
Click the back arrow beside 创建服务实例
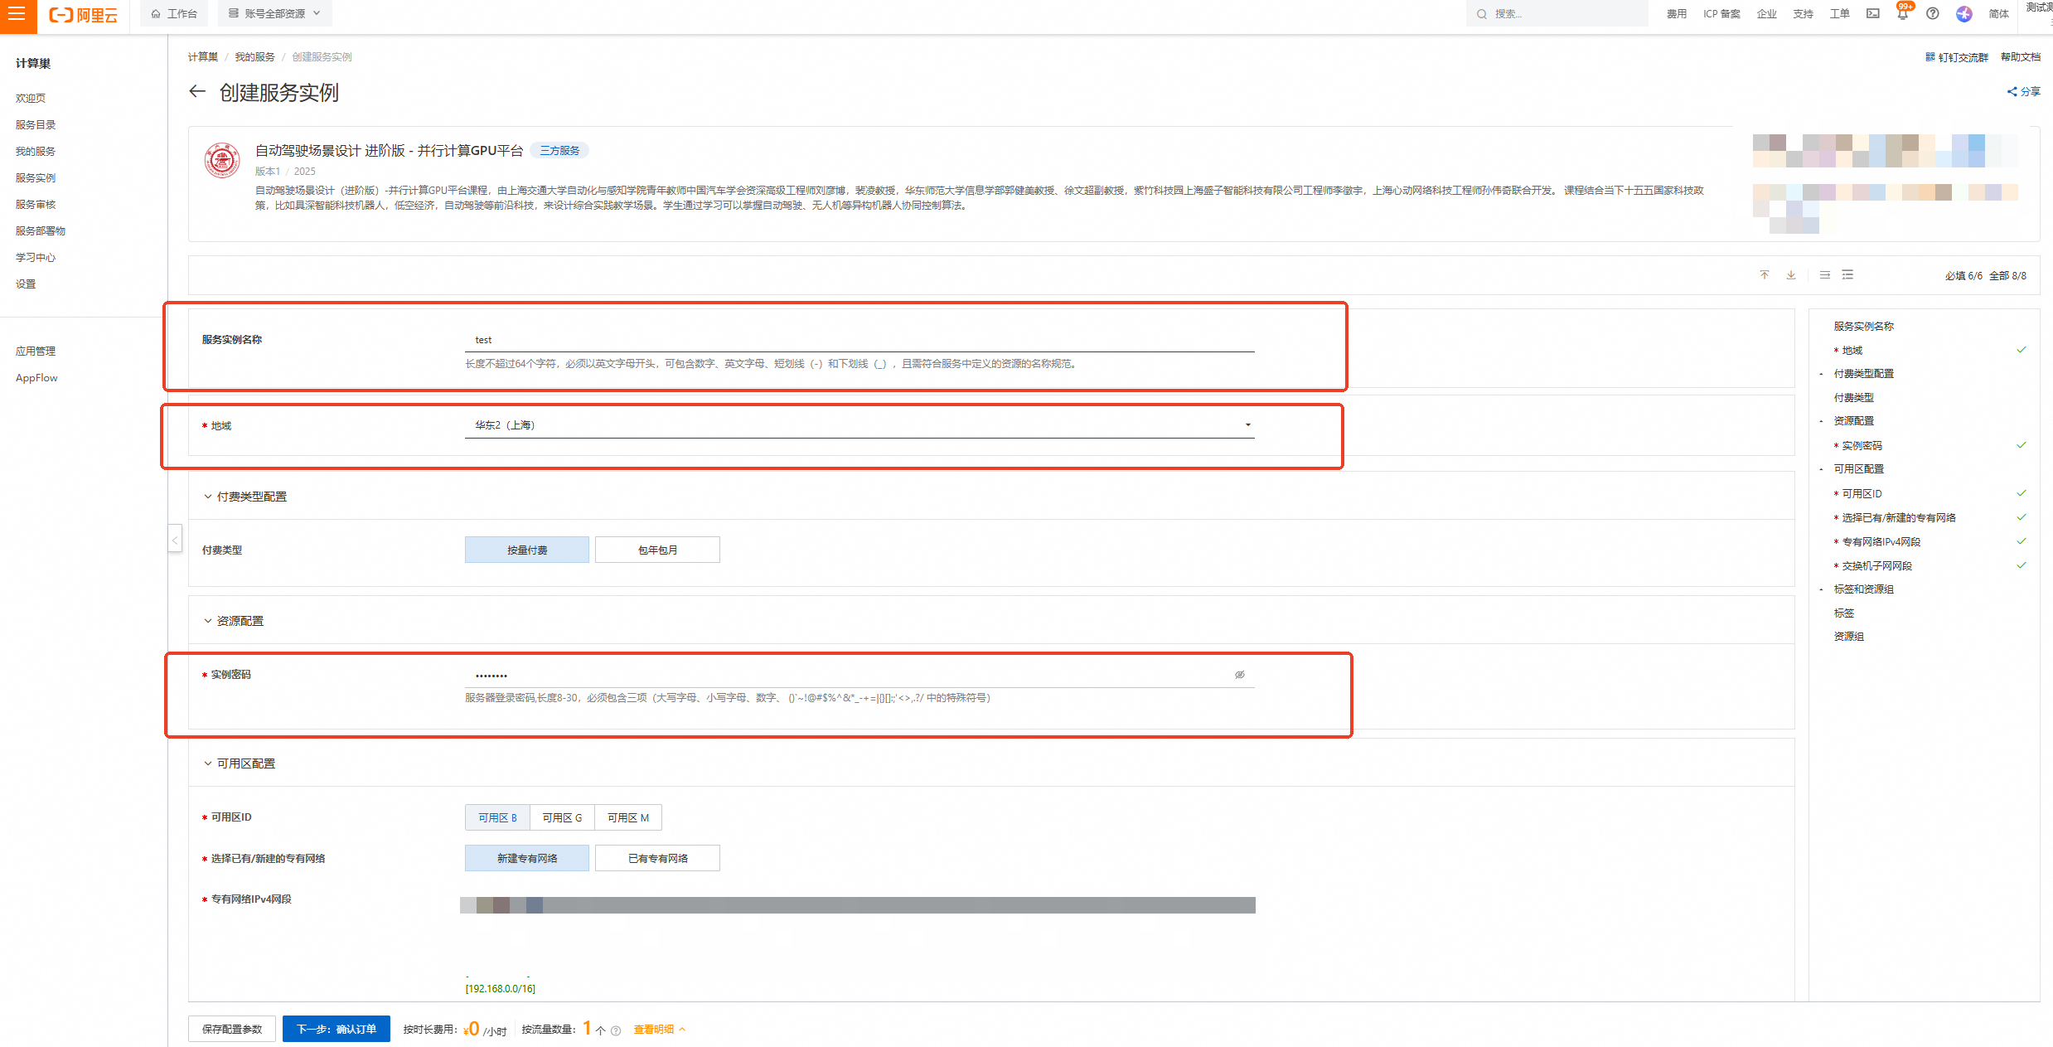(x=197, y=92)
